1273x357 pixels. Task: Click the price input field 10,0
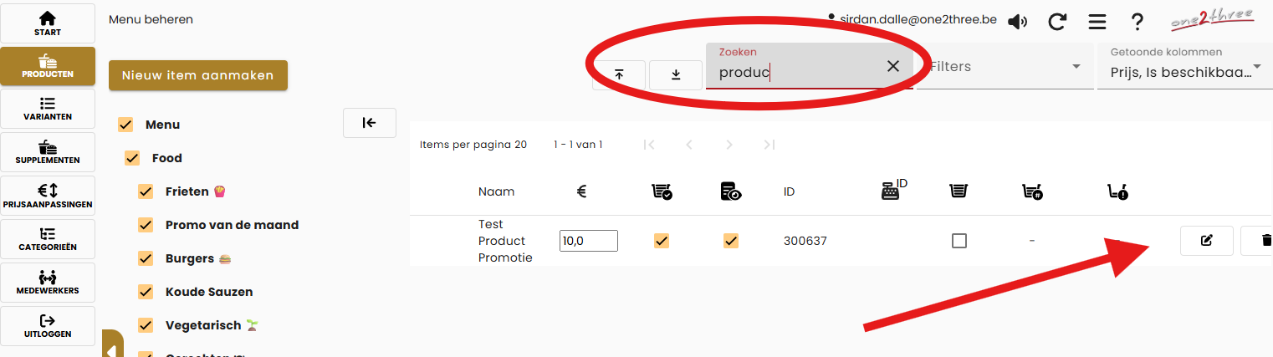coord(588,241)
